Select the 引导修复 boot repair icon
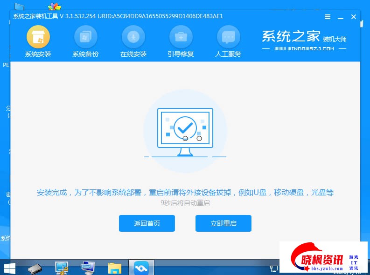Screen dimensions: 370x275 [181, 41]
